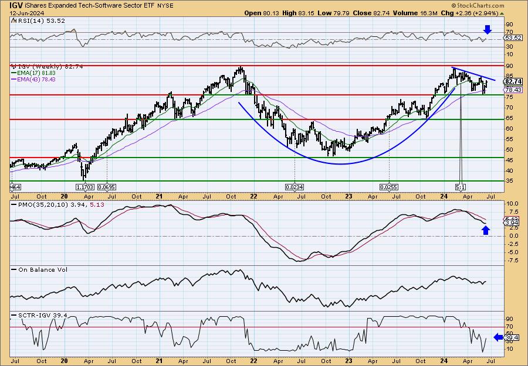This screenshot has width=528, height=366.
Task: Click the IGV (Weekly) 82.74 legend
Action: point(48,67)
